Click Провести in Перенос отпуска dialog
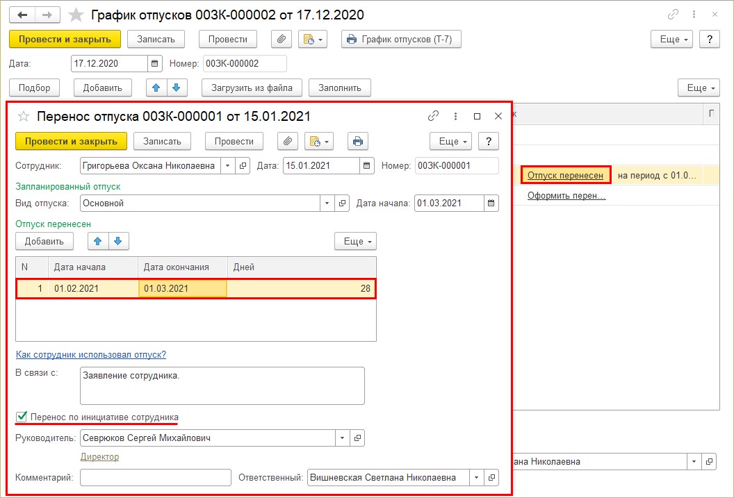This screenshot has width=734, height=498. pos(234,141)
